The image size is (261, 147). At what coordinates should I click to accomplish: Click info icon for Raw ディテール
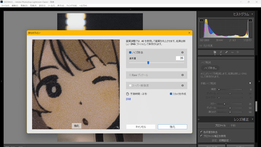click(182, 75)
